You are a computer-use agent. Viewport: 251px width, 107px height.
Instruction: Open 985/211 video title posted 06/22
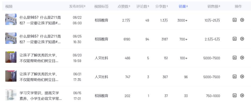(40, 20)
